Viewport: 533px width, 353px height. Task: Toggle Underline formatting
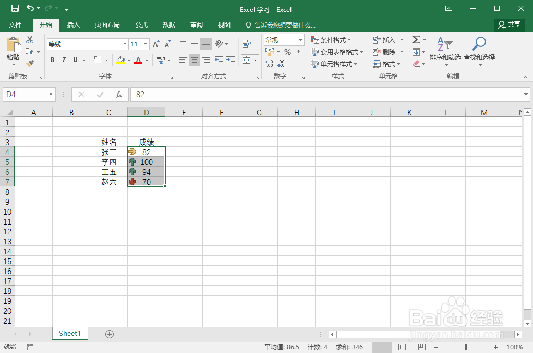point(75,60)
